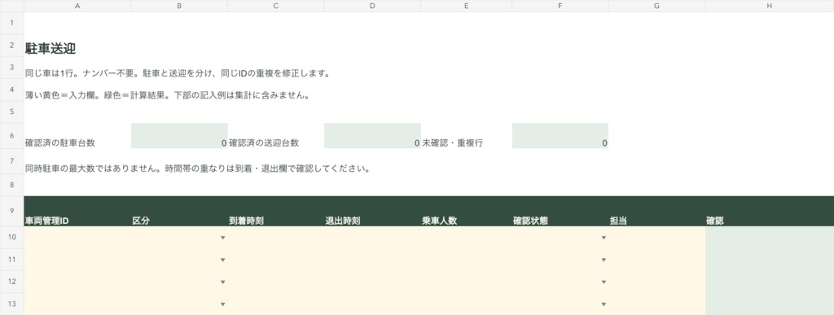Select column A header
Screen dimensions: 834x315
pos(77,6)
